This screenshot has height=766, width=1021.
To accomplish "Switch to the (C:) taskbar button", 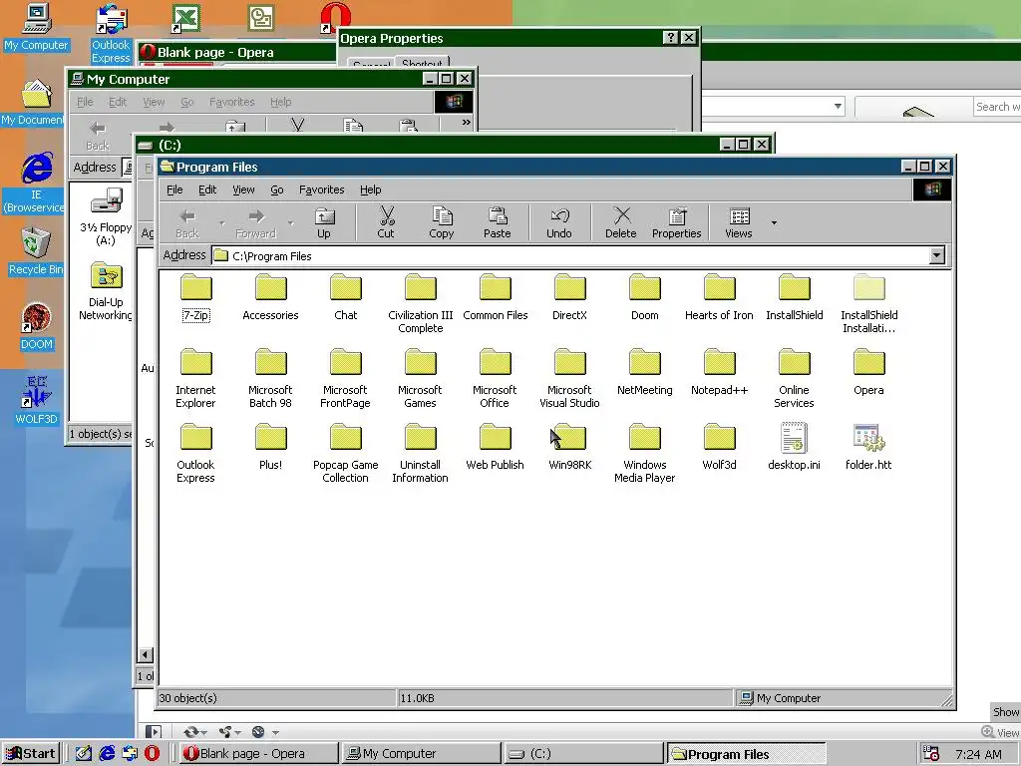I will (583, 754).
